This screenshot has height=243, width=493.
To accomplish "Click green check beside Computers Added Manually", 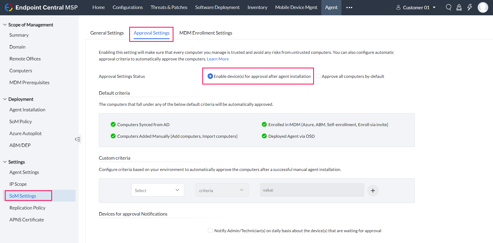I will [x=113, y=136].
